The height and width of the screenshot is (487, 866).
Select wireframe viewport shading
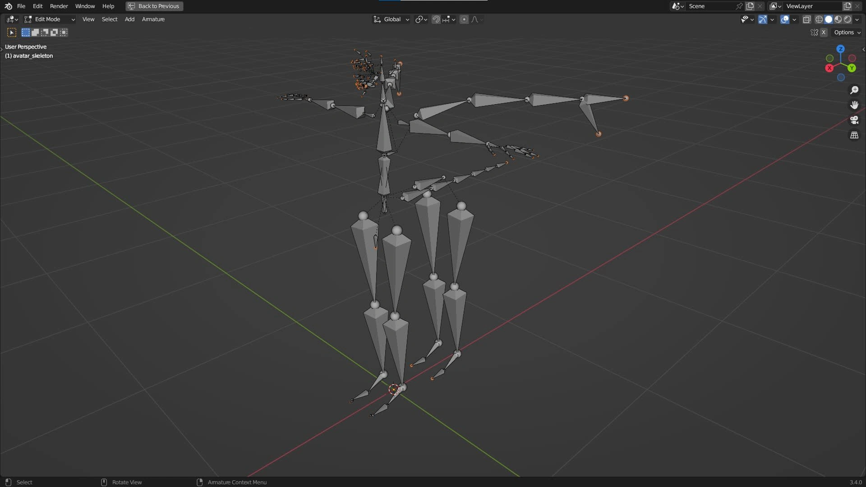click(819, 19)
